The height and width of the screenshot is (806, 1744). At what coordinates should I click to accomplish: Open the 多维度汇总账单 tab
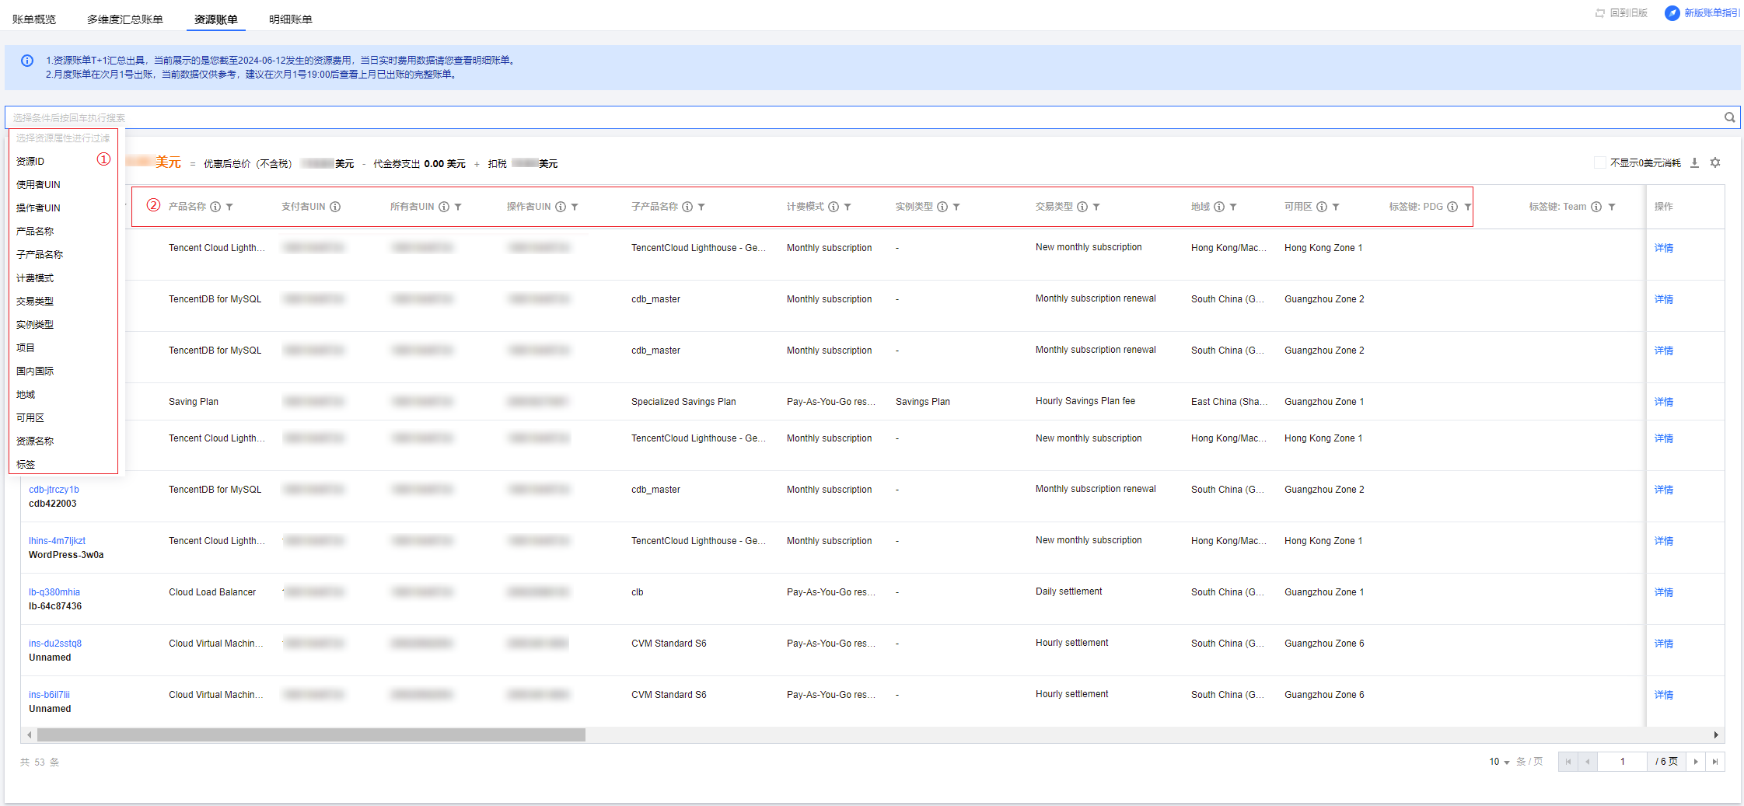tap(125, 19)
